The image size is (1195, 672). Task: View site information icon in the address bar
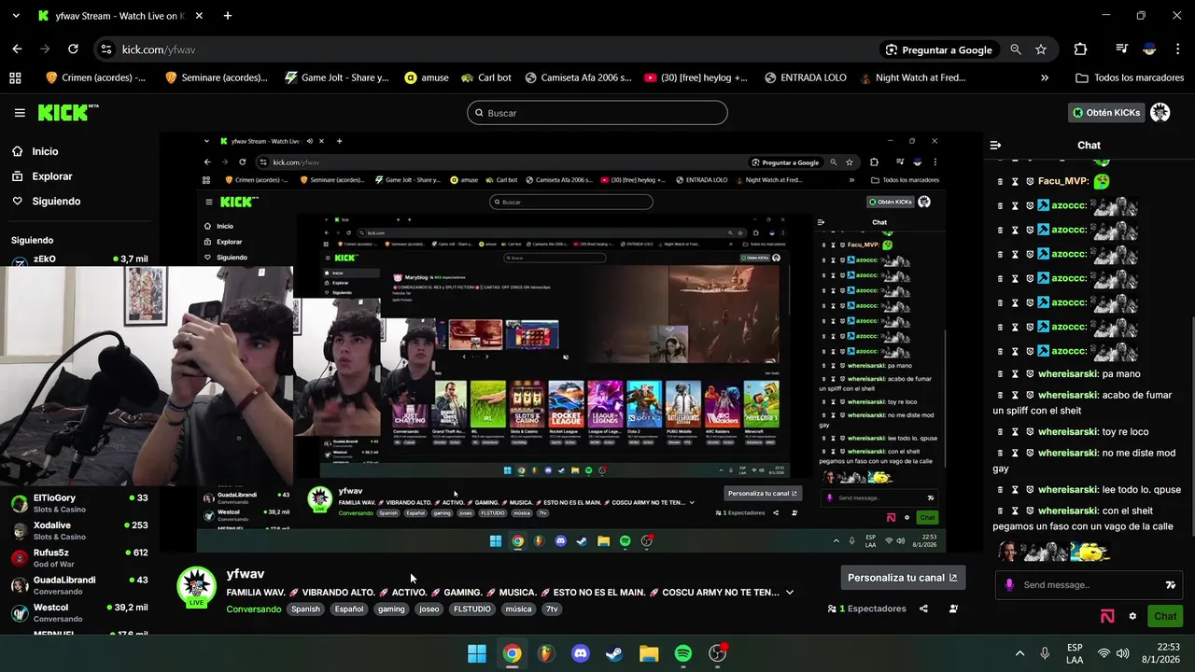pos(106,49)
